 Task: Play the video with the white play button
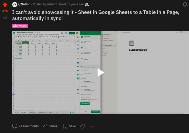coord(100,72)
